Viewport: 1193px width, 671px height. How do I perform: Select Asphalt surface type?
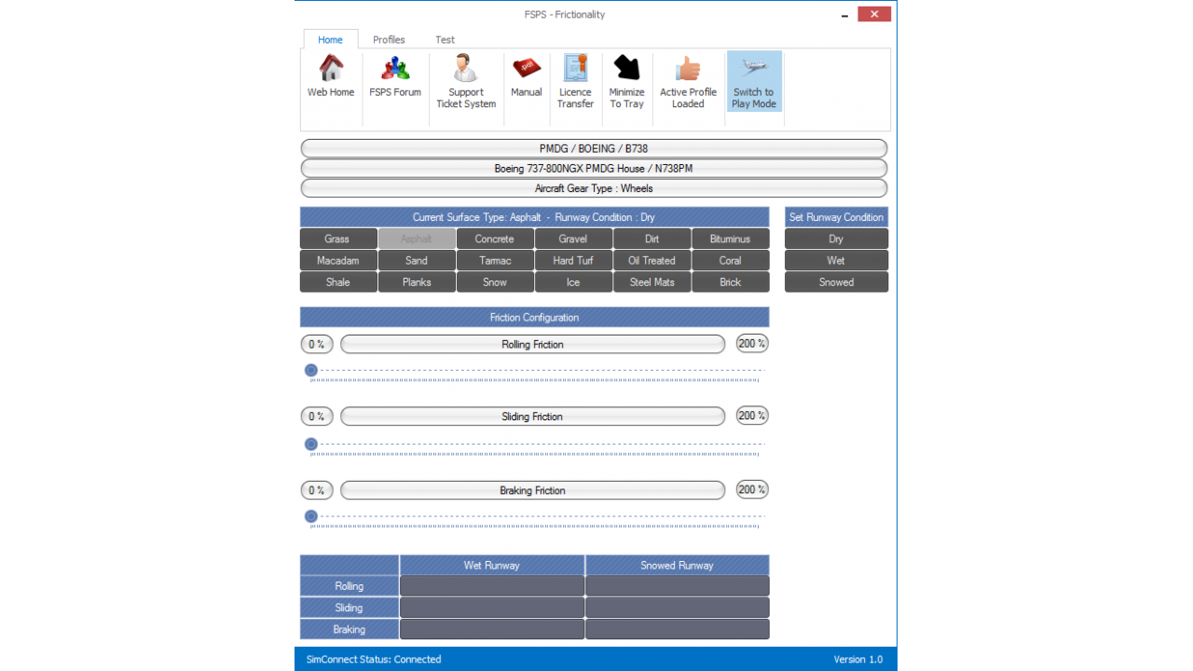(x=417, y=239)
